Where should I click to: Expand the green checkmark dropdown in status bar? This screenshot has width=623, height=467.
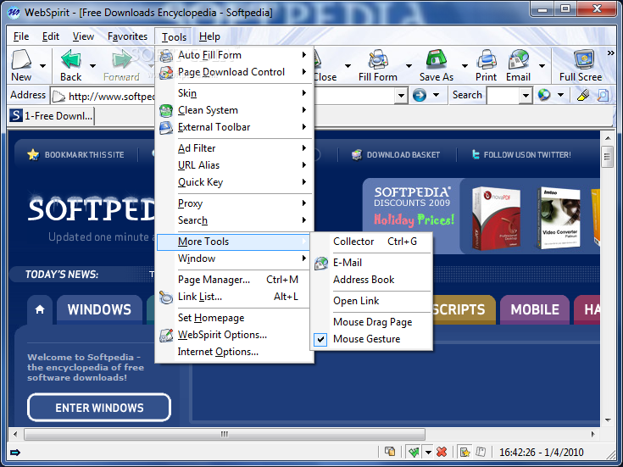(x=428, y=452)
